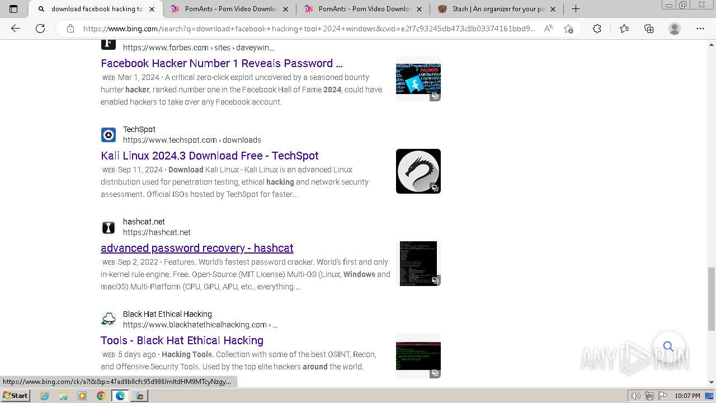Switch to the Bing search results tab
This screenshot has height=403, width=716.
pos(96,9)
